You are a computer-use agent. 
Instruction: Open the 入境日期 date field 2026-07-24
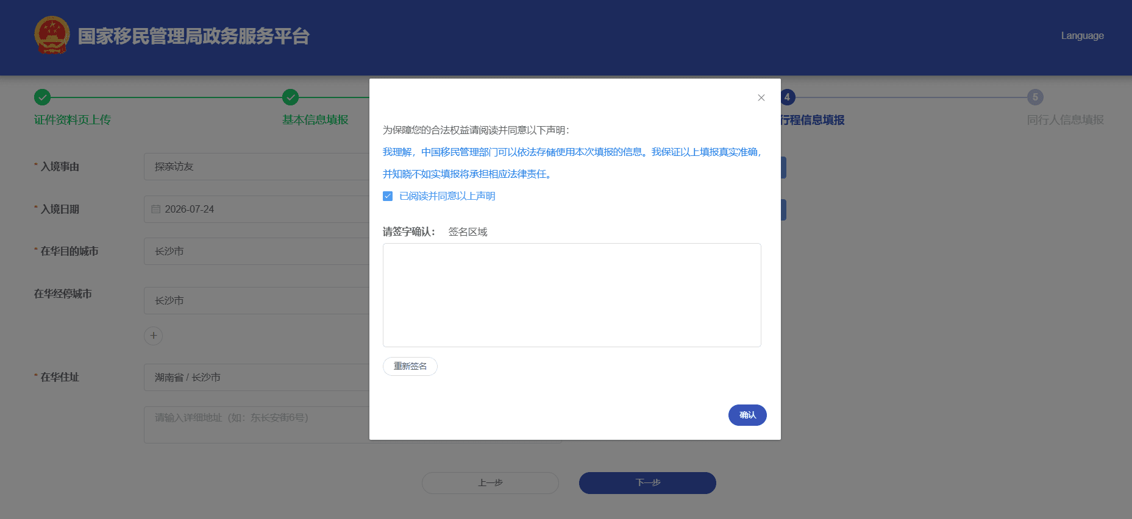257,209
